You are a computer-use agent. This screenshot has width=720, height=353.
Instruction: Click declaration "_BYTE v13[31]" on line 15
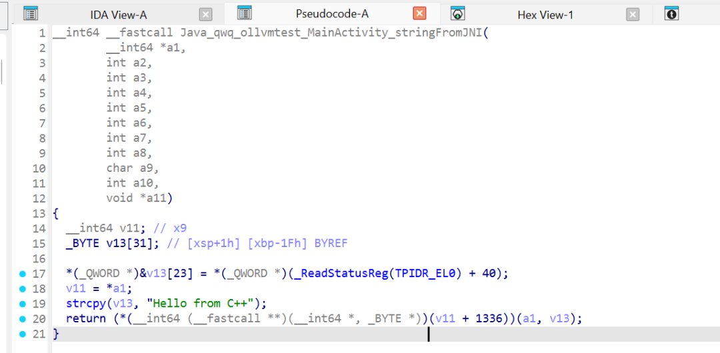tap(110, 243)
